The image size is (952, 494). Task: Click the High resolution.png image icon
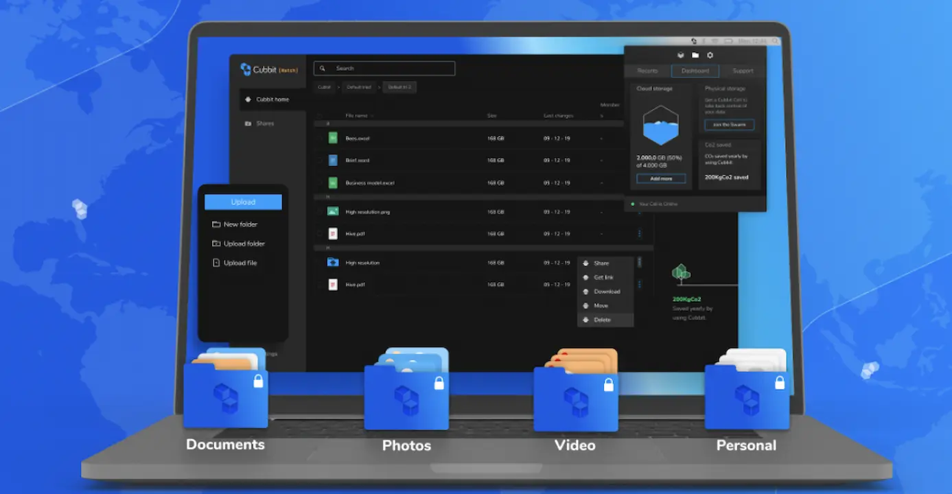333,211
